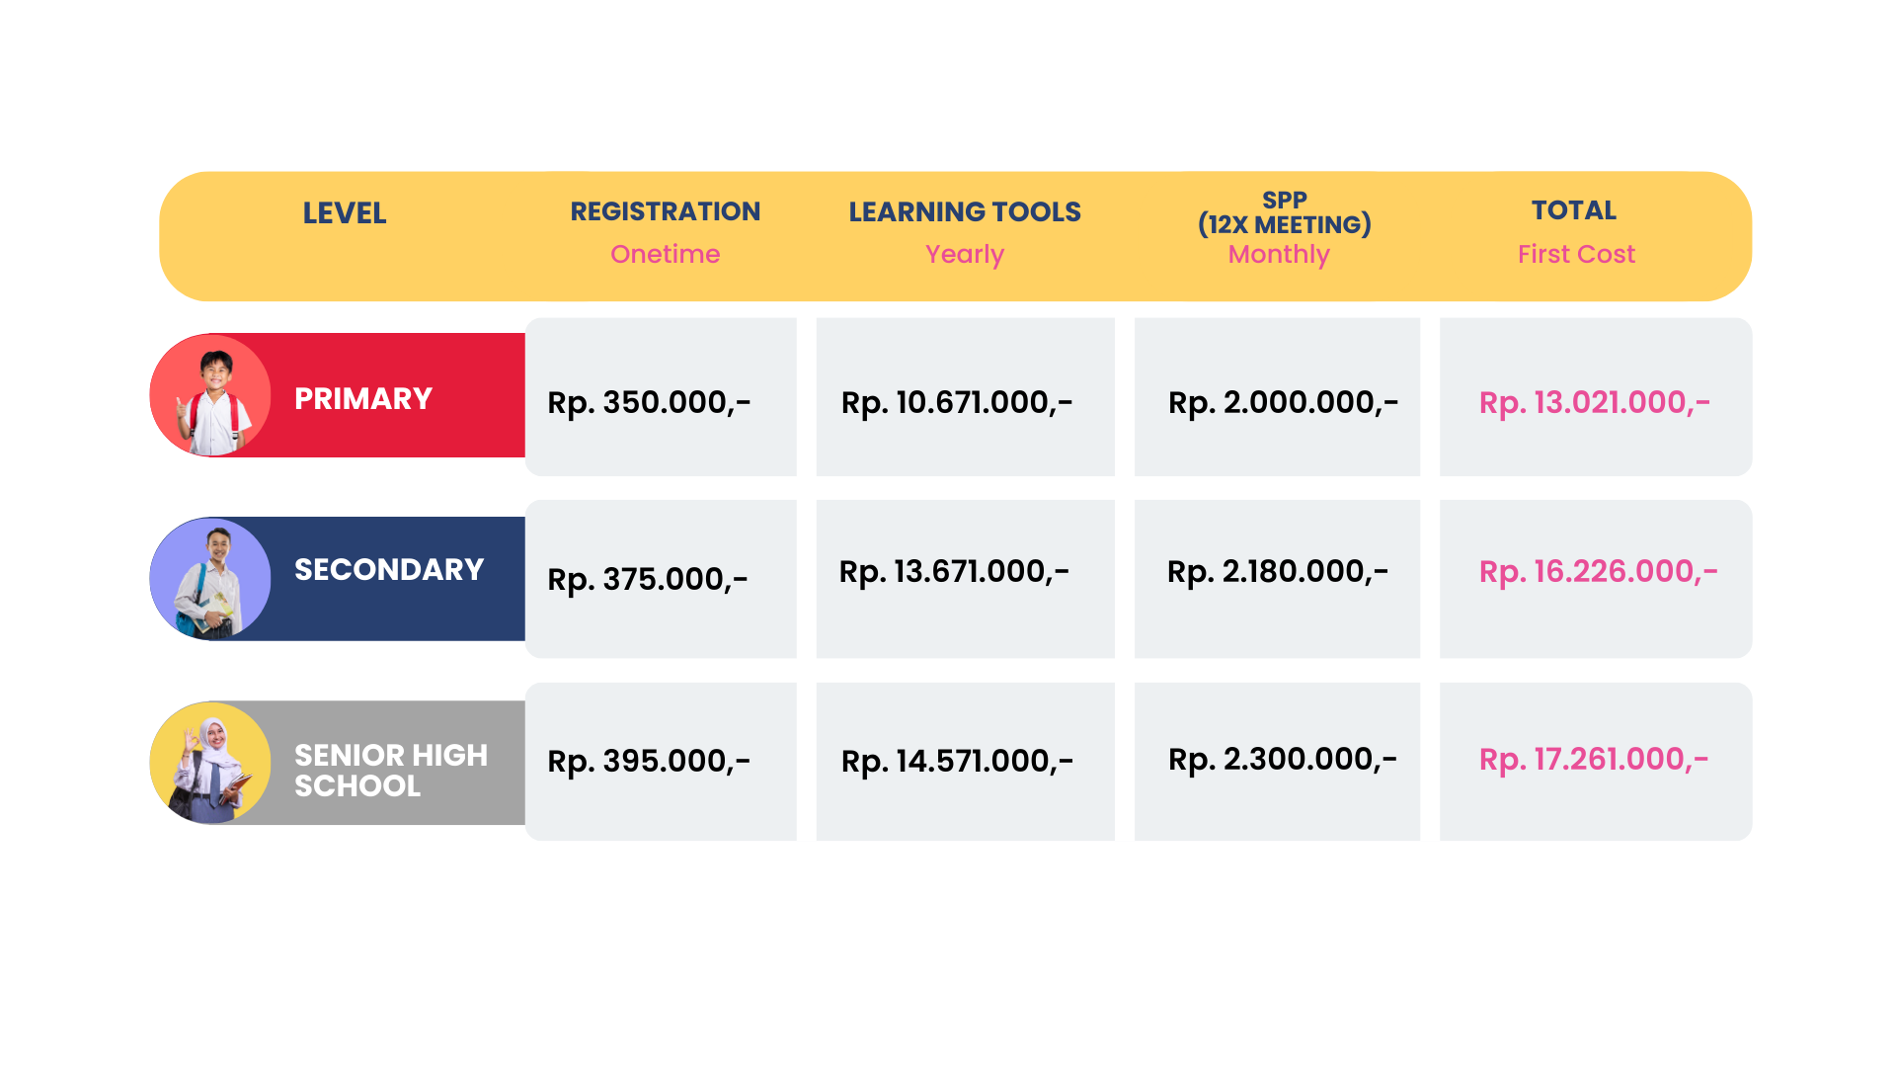This screenshot has height=1067, width=1896.
Task: Click Primary registration fee Rp. 350.000
Action: [649, 402]
